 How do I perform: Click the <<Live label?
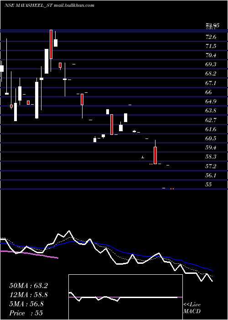point(192,305)
